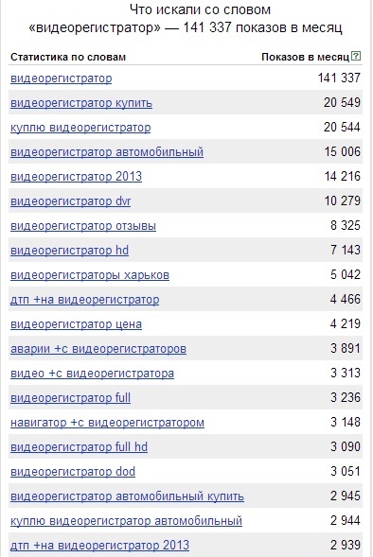Select the куплю видеорегистратор link

[x=80, y=127]
